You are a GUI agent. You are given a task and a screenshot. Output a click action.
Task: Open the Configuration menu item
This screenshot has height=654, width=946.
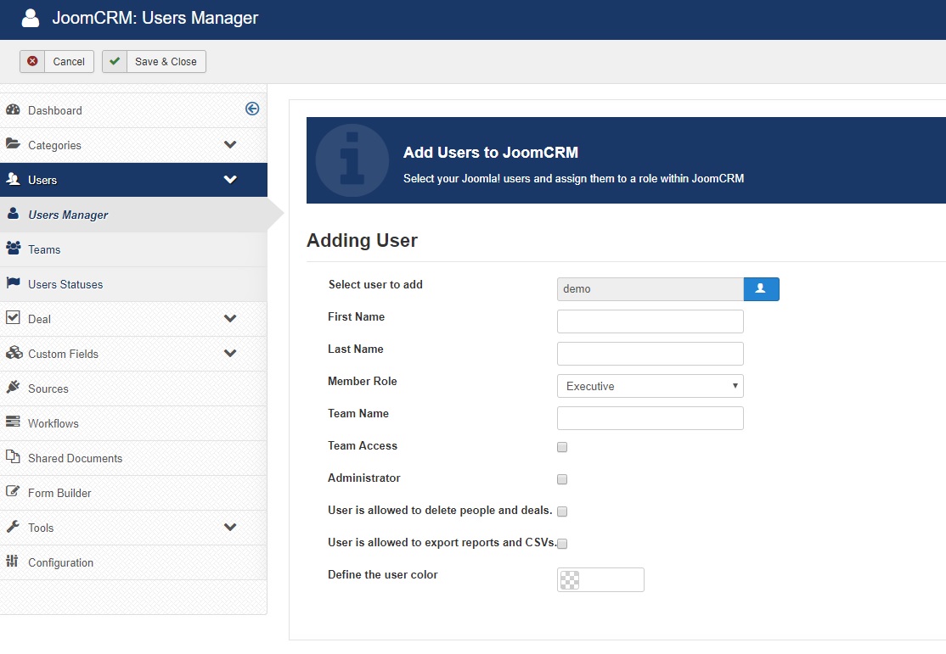(61, 562)
